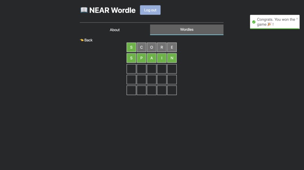Select the green S tile in SCORE row
This screenshot has width=304, height=170.
[x=131, y=47]
